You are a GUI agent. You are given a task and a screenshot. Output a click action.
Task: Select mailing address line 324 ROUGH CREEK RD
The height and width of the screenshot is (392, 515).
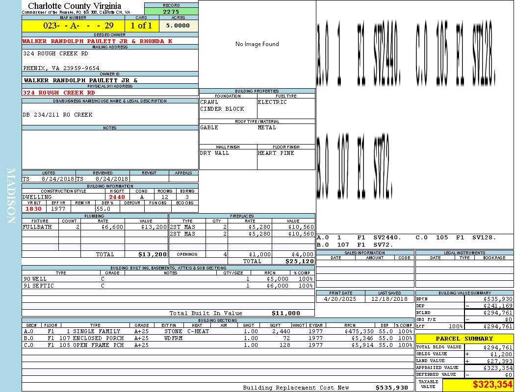(x=55, y=53)
